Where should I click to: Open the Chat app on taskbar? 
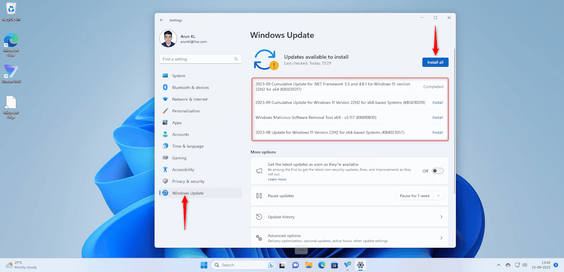296,265
